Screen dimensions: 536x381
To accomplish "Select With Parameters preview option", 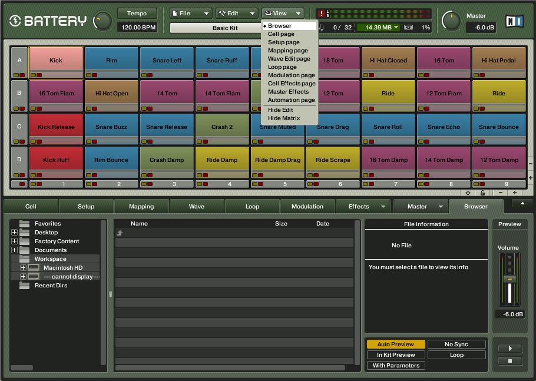I will 395,365.
